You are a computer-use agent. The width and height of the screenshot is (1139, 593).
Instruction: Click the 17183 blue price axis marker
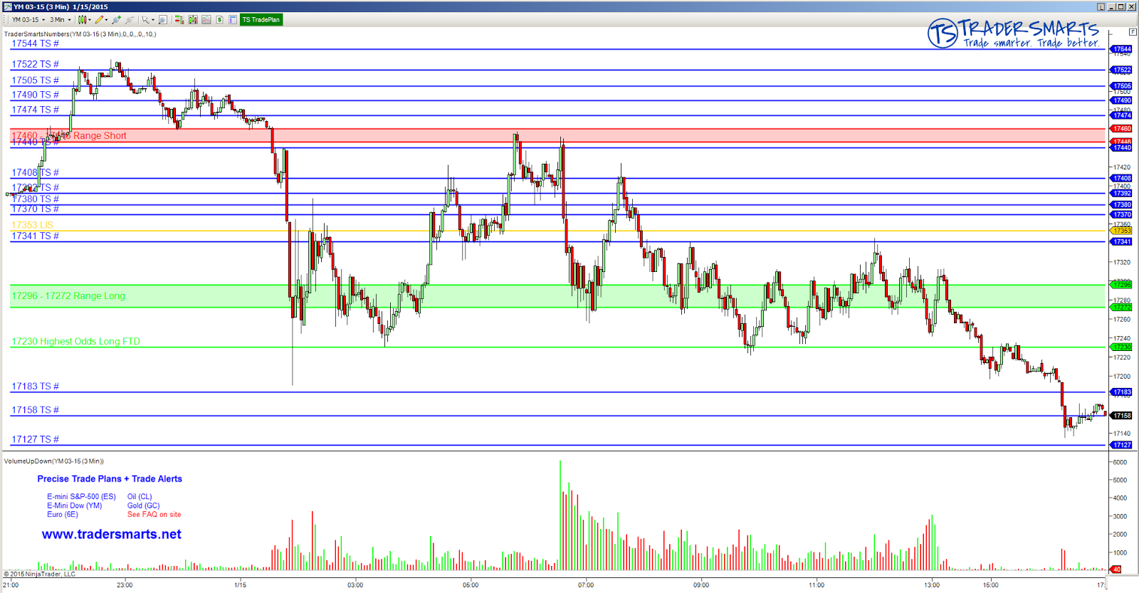click(1122, 392)
